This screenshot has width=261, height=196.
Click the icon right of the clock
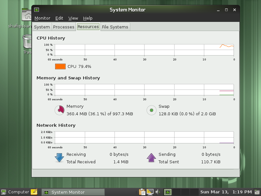257,192
